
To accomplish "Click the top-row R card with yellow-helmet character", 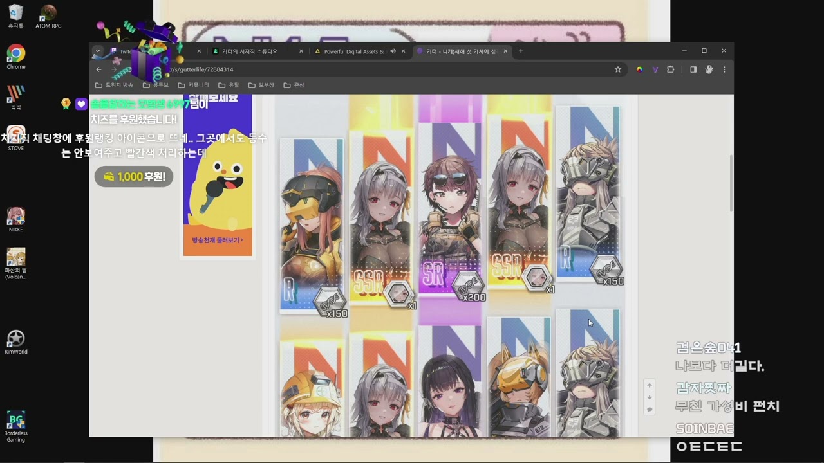I will (312, 225).
